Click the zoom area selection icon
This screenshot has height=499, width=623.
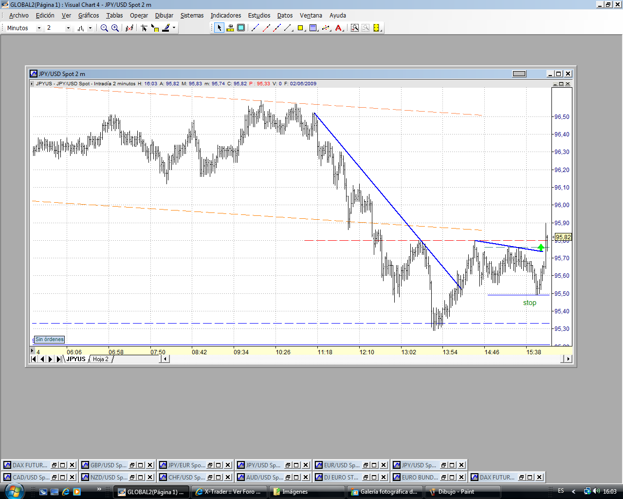pos(355,28)
